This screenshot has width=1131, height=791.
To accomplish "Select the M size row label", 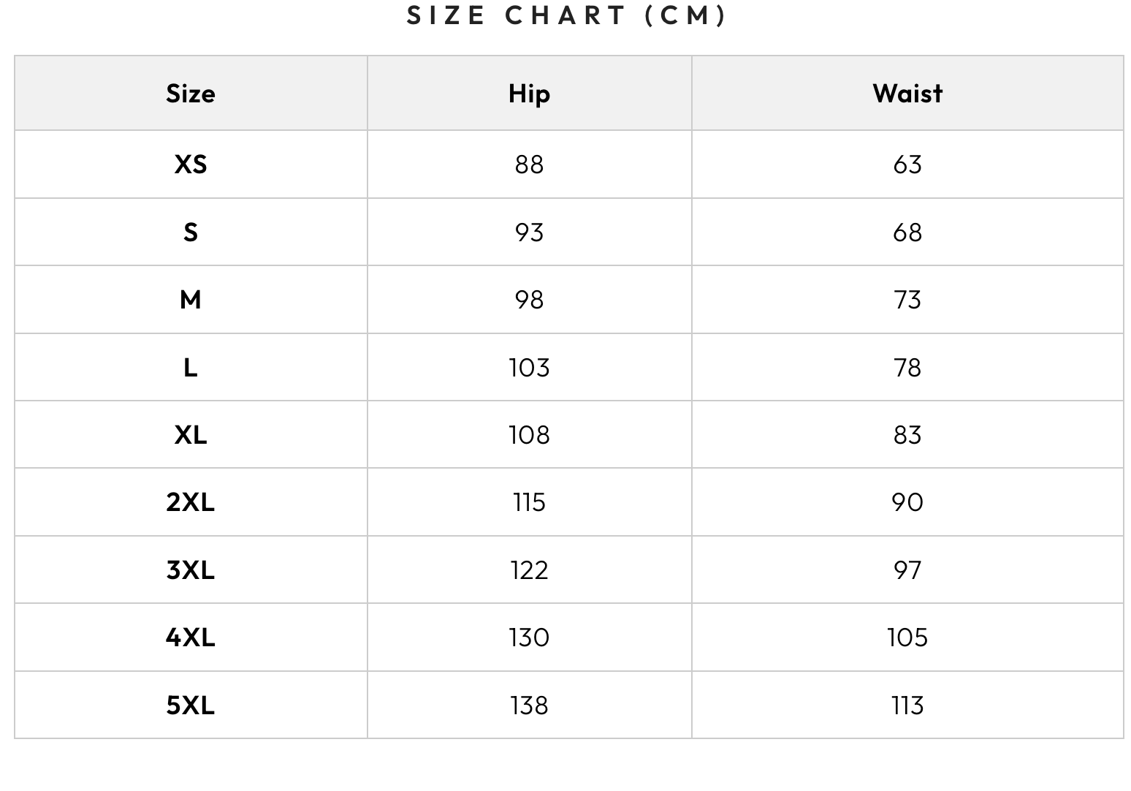I will click(x=191, y=300).
